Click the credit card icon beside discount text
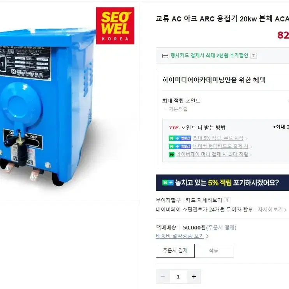 tap(165, 56)
